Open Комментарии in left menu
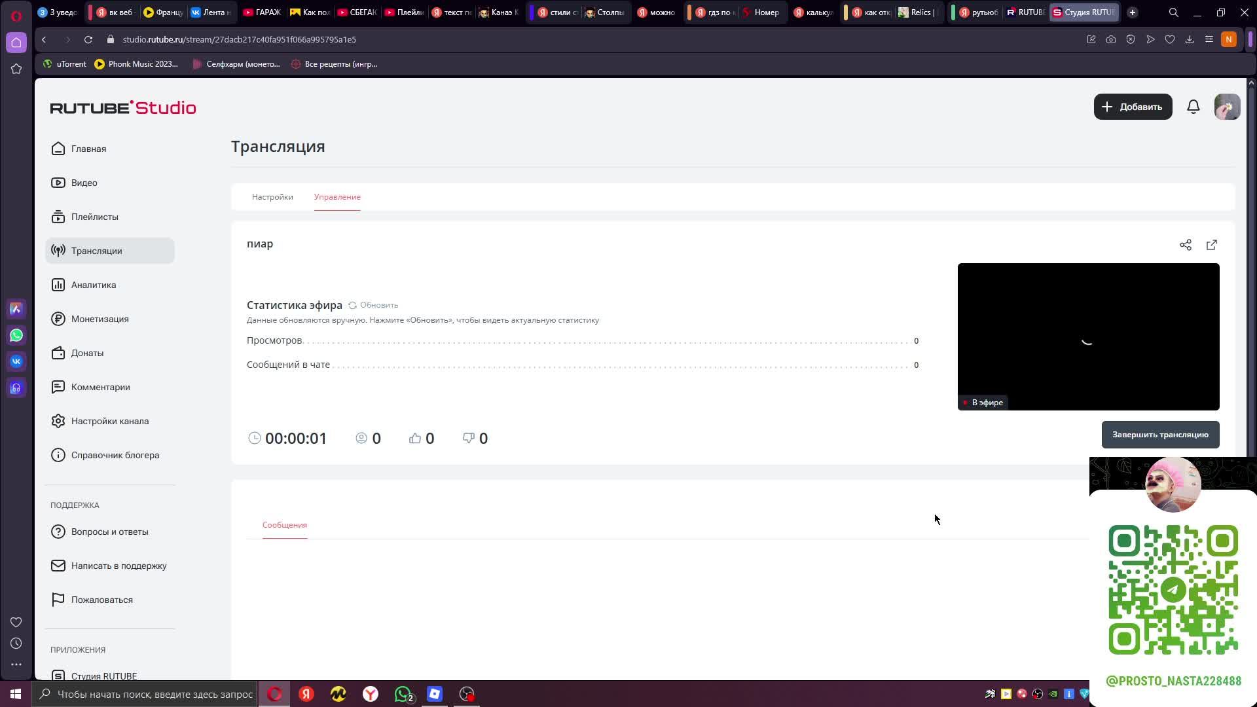This screenshot has height=707, width=1257. click(x=100, y=387)
